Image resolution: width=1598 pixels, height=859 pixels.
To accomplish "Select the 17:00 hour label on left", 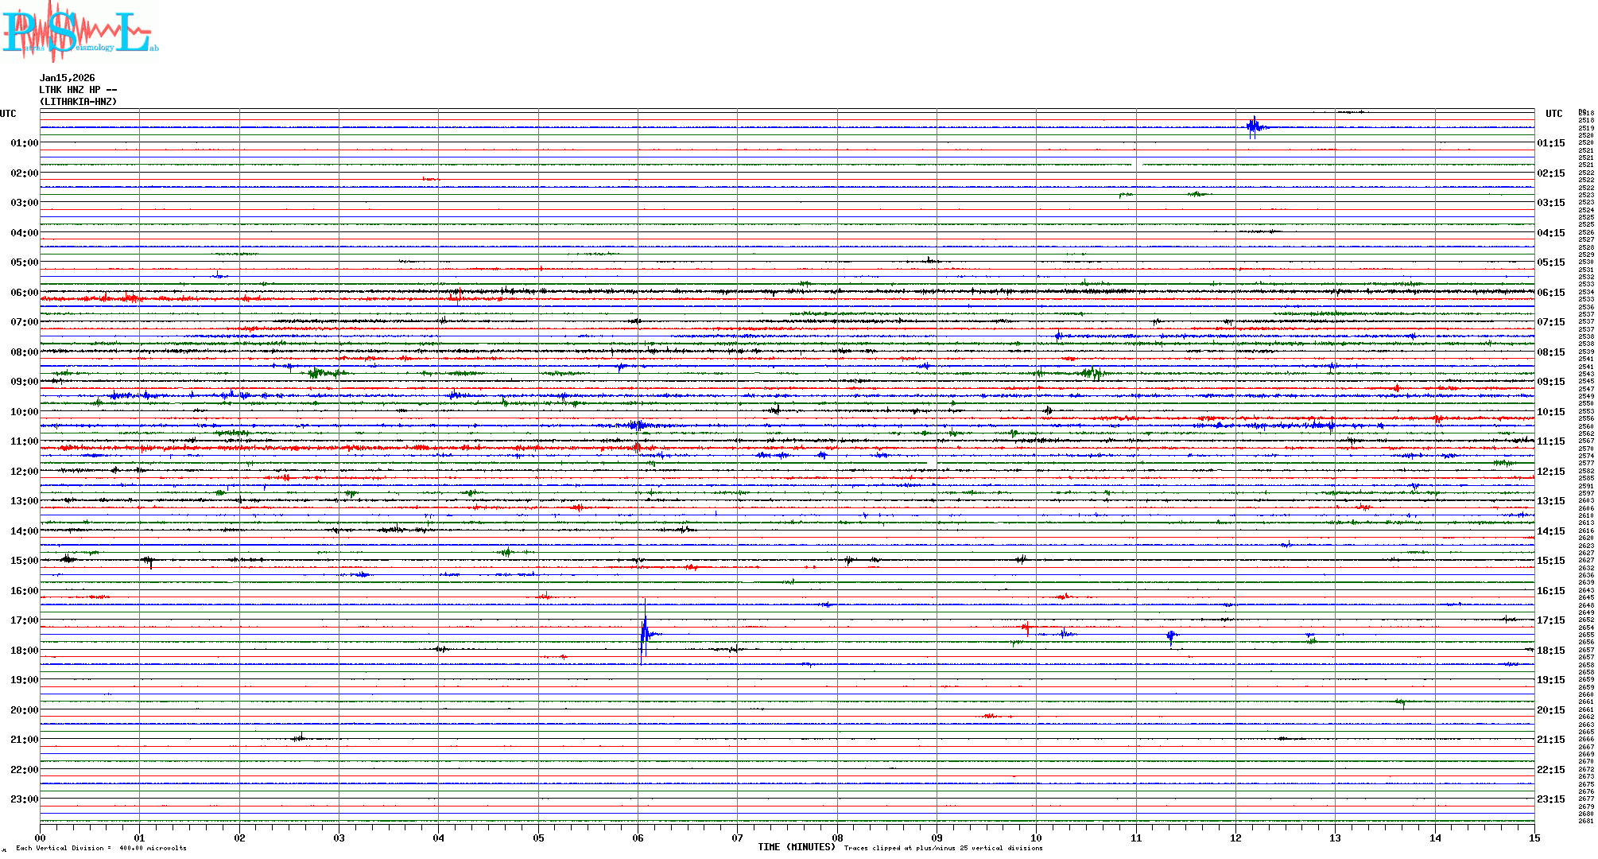I will pyautogui.click(x=24, y=620).
